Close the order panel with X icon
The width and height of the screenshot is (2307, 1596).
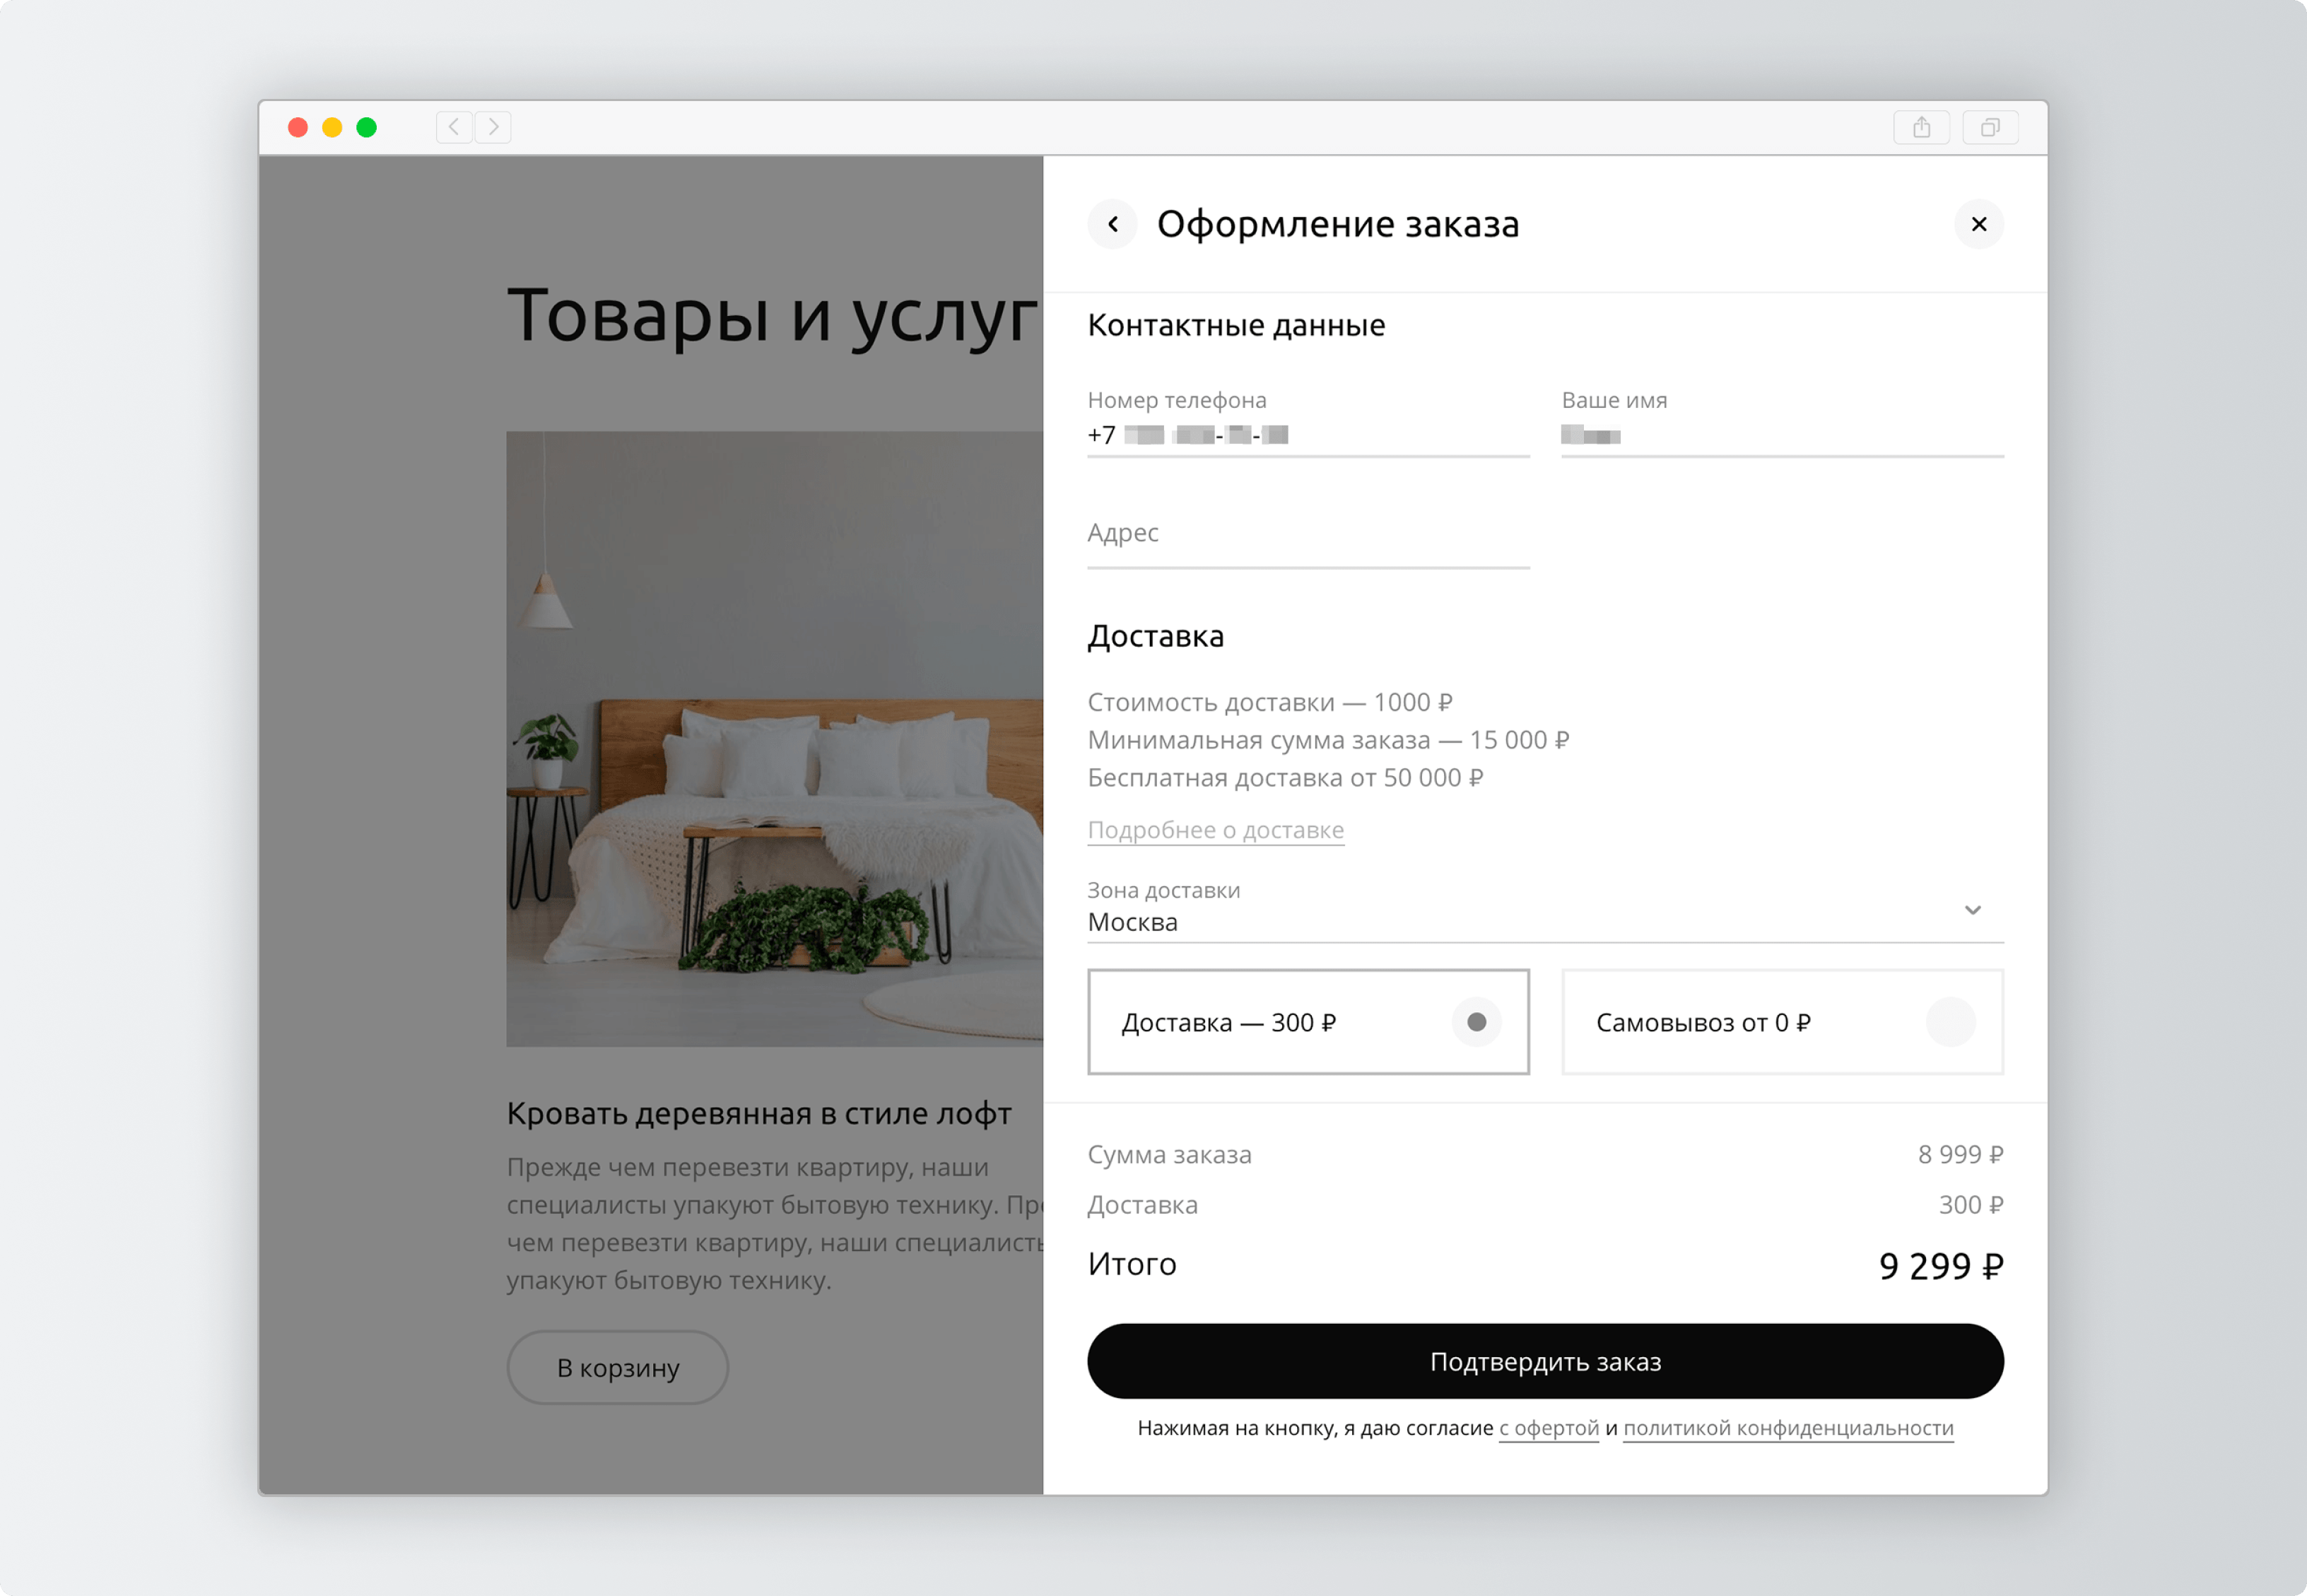pos(1978,224)
